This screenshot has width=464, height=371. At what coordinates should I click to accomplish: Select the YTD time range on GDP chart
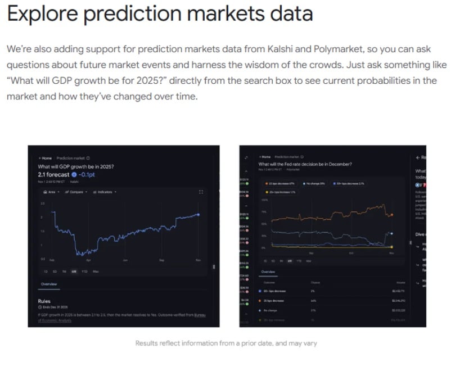[84, 272]
